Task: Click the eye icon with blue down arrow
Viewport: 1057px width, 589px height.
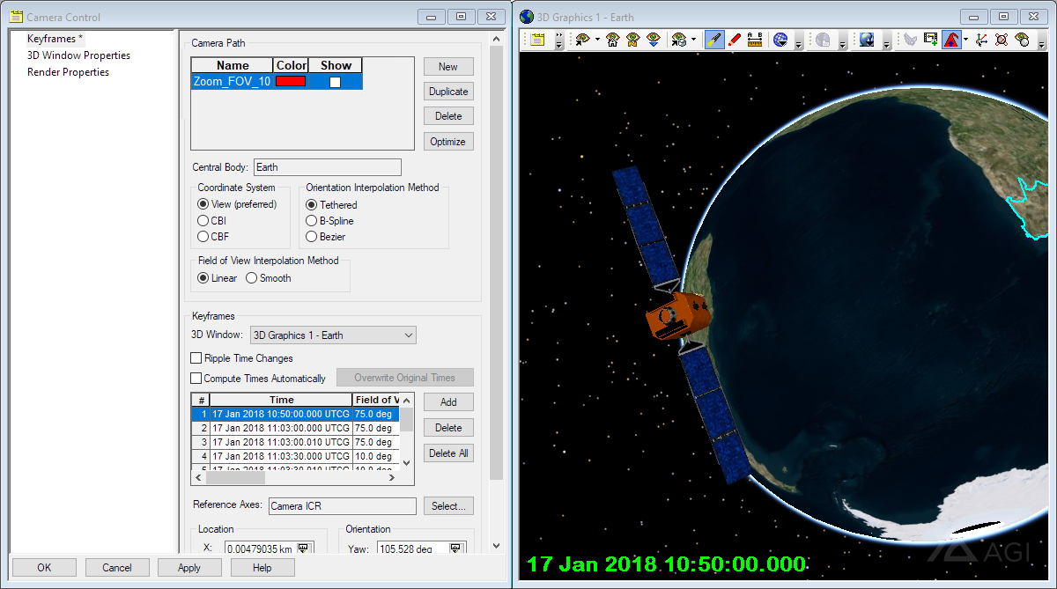Action: tap(654, 40)
